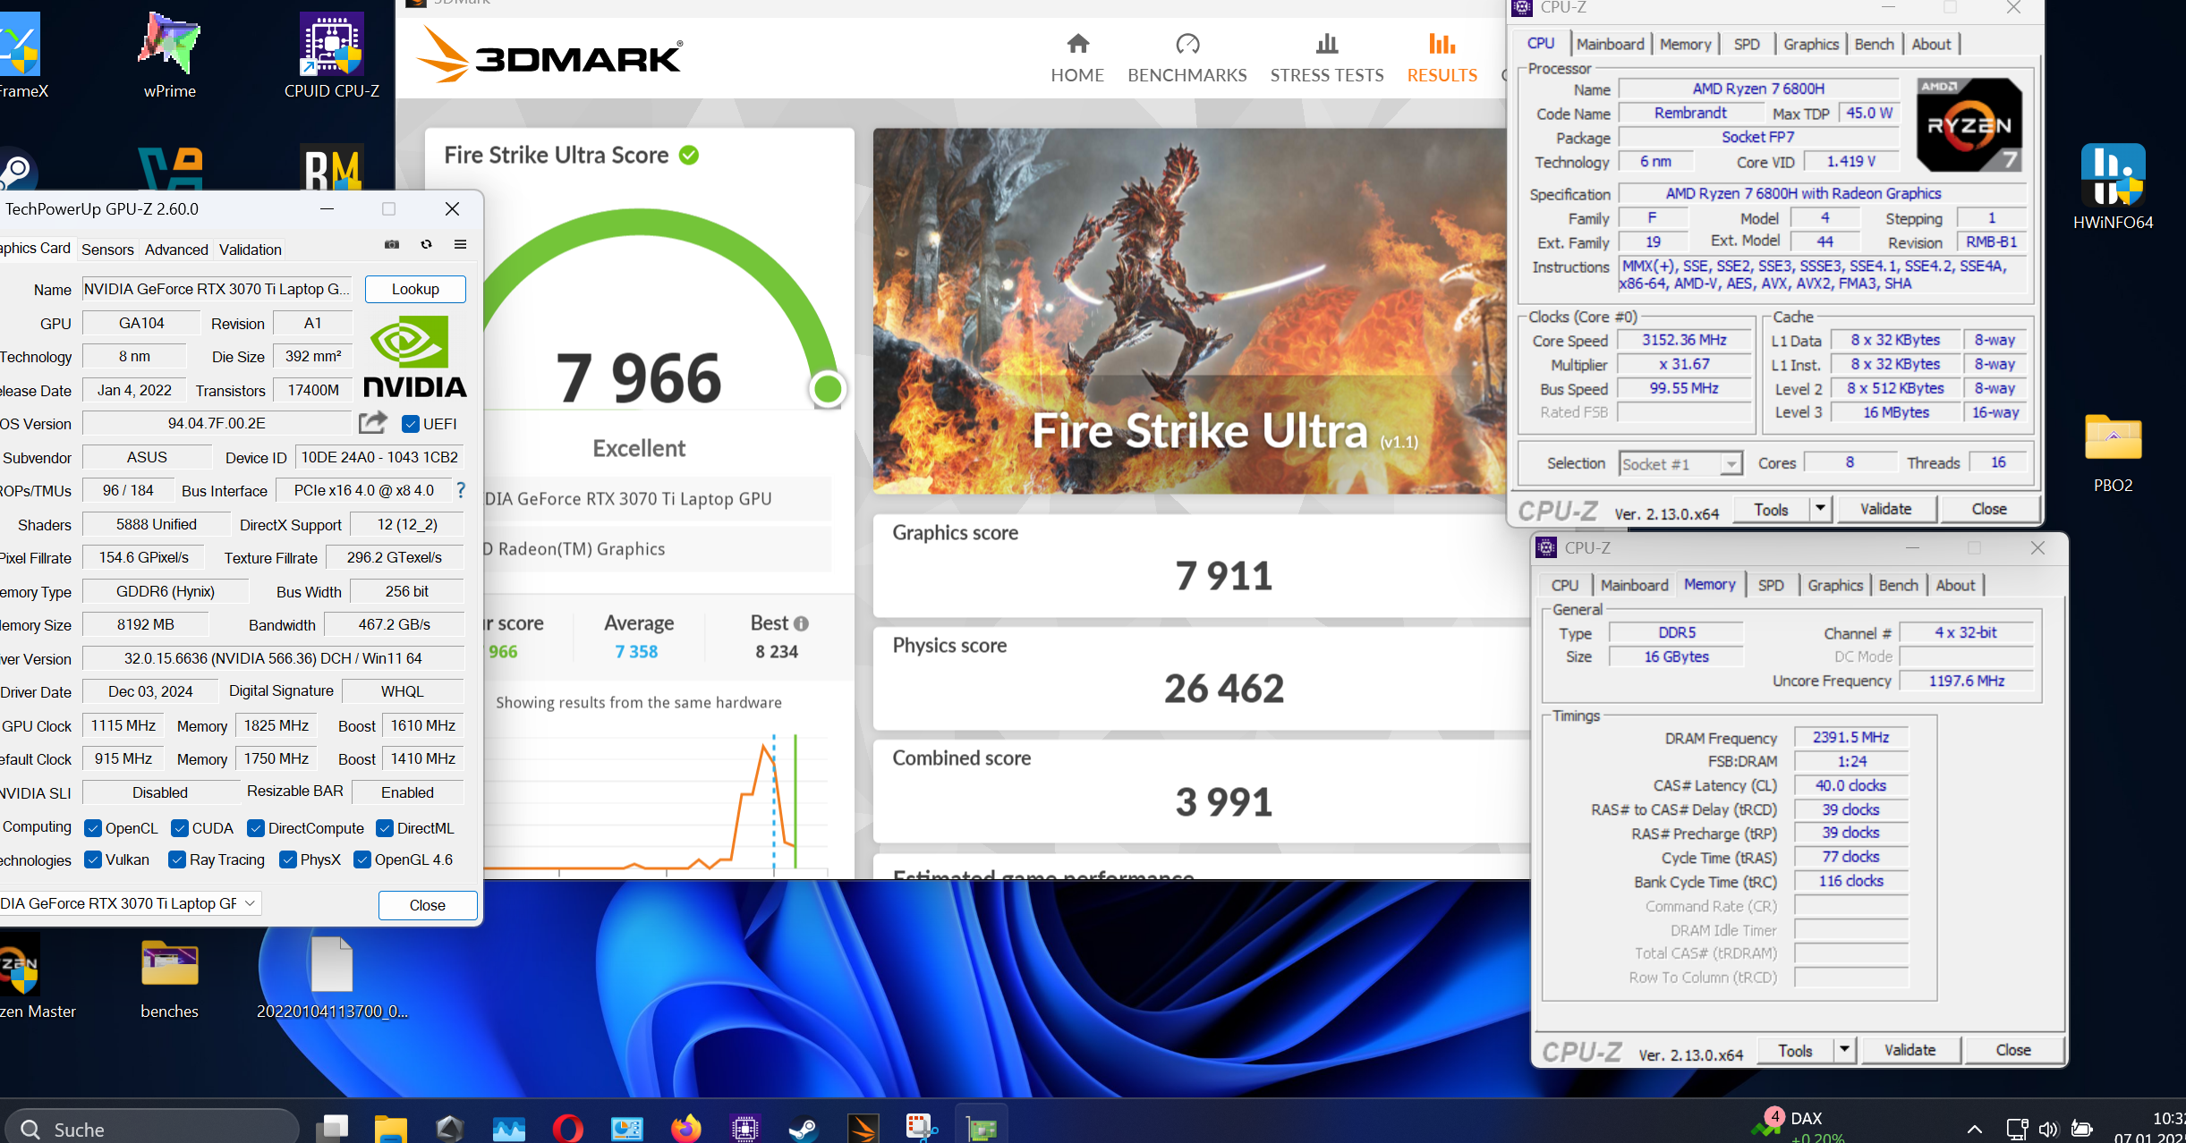Go to 3DMark HOME
This screenshot has height=1143, width=2186.
point(1077,58)
